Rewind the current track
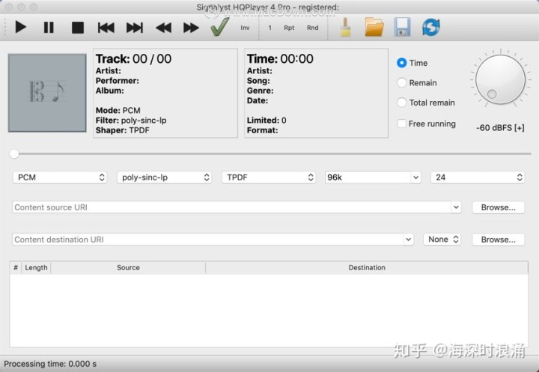The image size is (539, 372). point(163,28)
